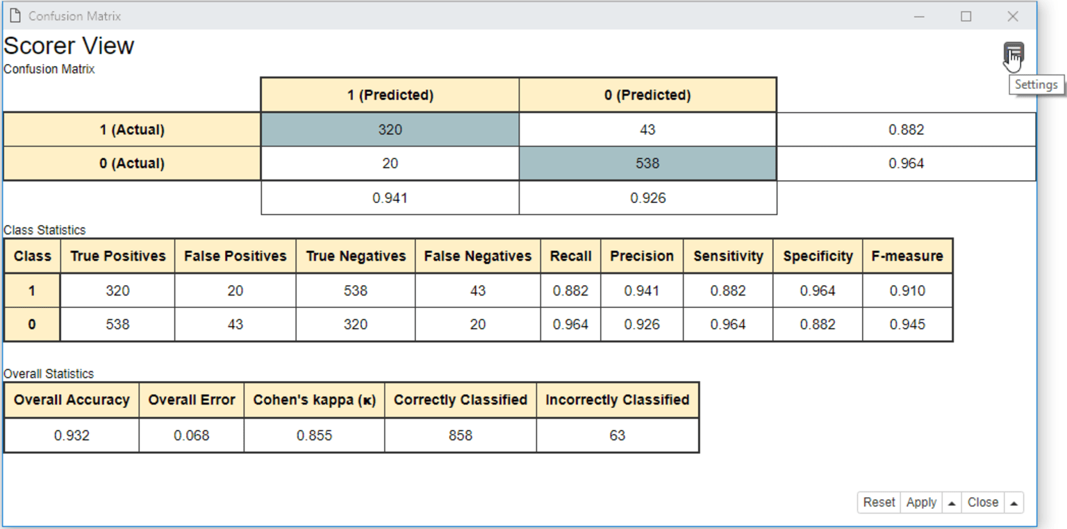Screen dimensions: 1067x529
Task: Click the "Incorrectly Classified" header
Action: click(x=618, y=400)
